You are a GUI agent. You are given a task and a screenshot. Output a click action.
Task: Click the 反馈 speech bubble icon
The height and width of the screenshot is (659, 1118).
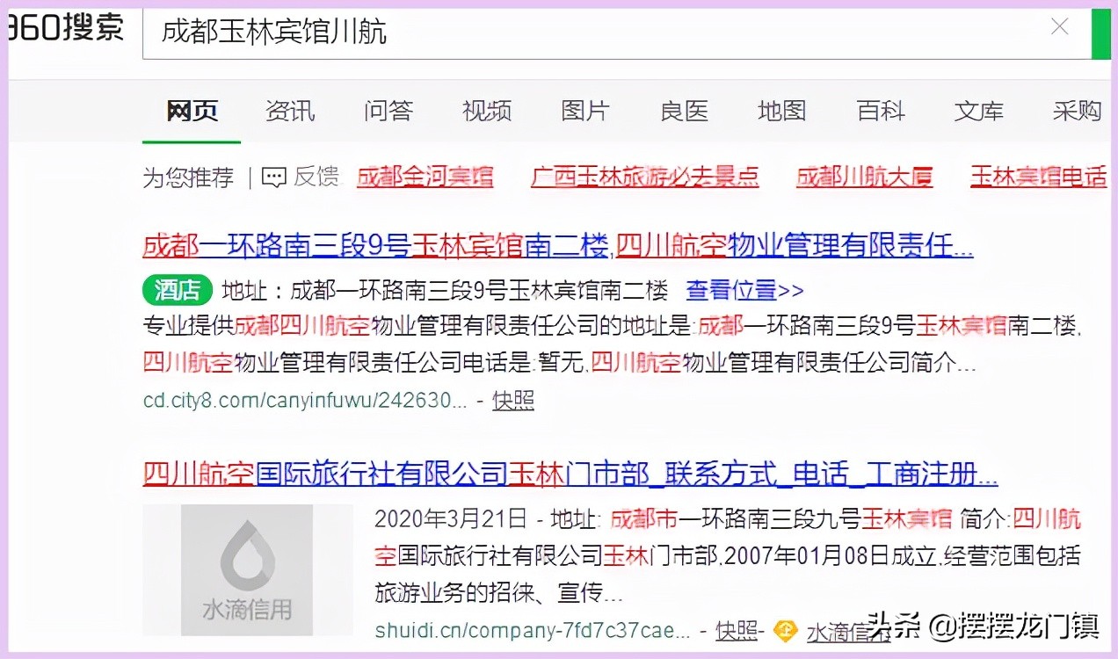click(x=273, y=177)
